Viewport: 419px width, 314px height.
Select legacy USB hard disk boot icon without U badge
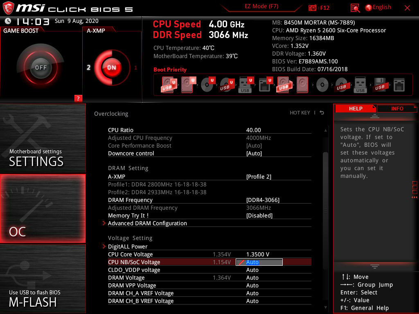click(x=284, y=85)
